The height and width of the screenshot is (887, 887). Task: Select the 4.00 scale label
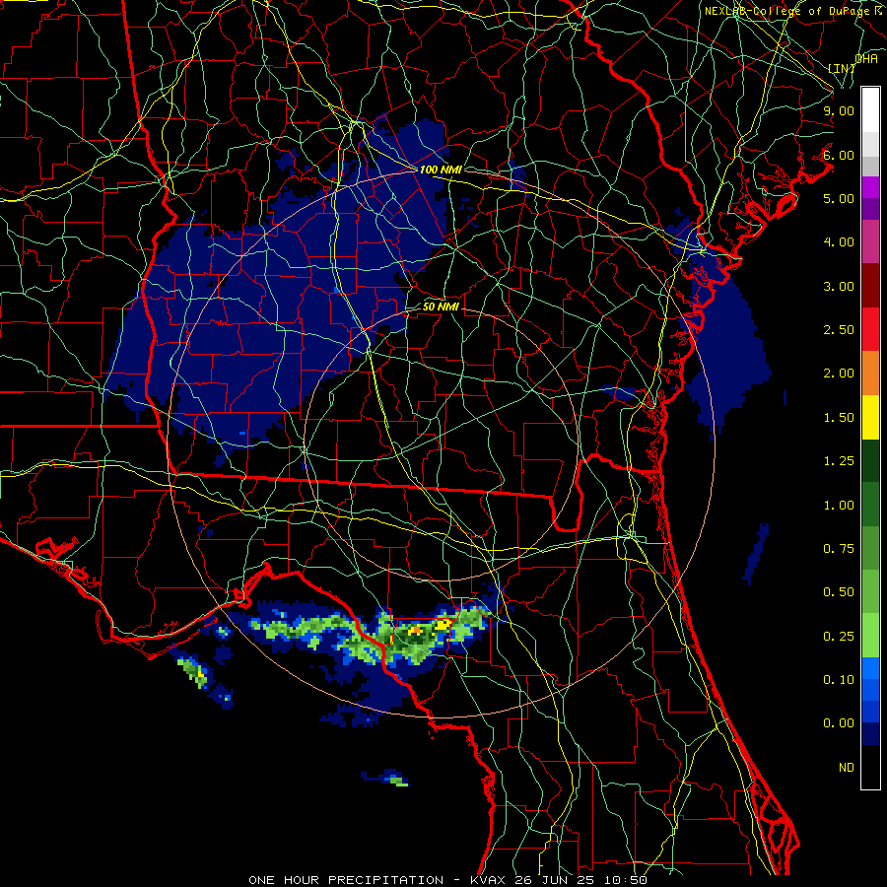tap(839, 242)
